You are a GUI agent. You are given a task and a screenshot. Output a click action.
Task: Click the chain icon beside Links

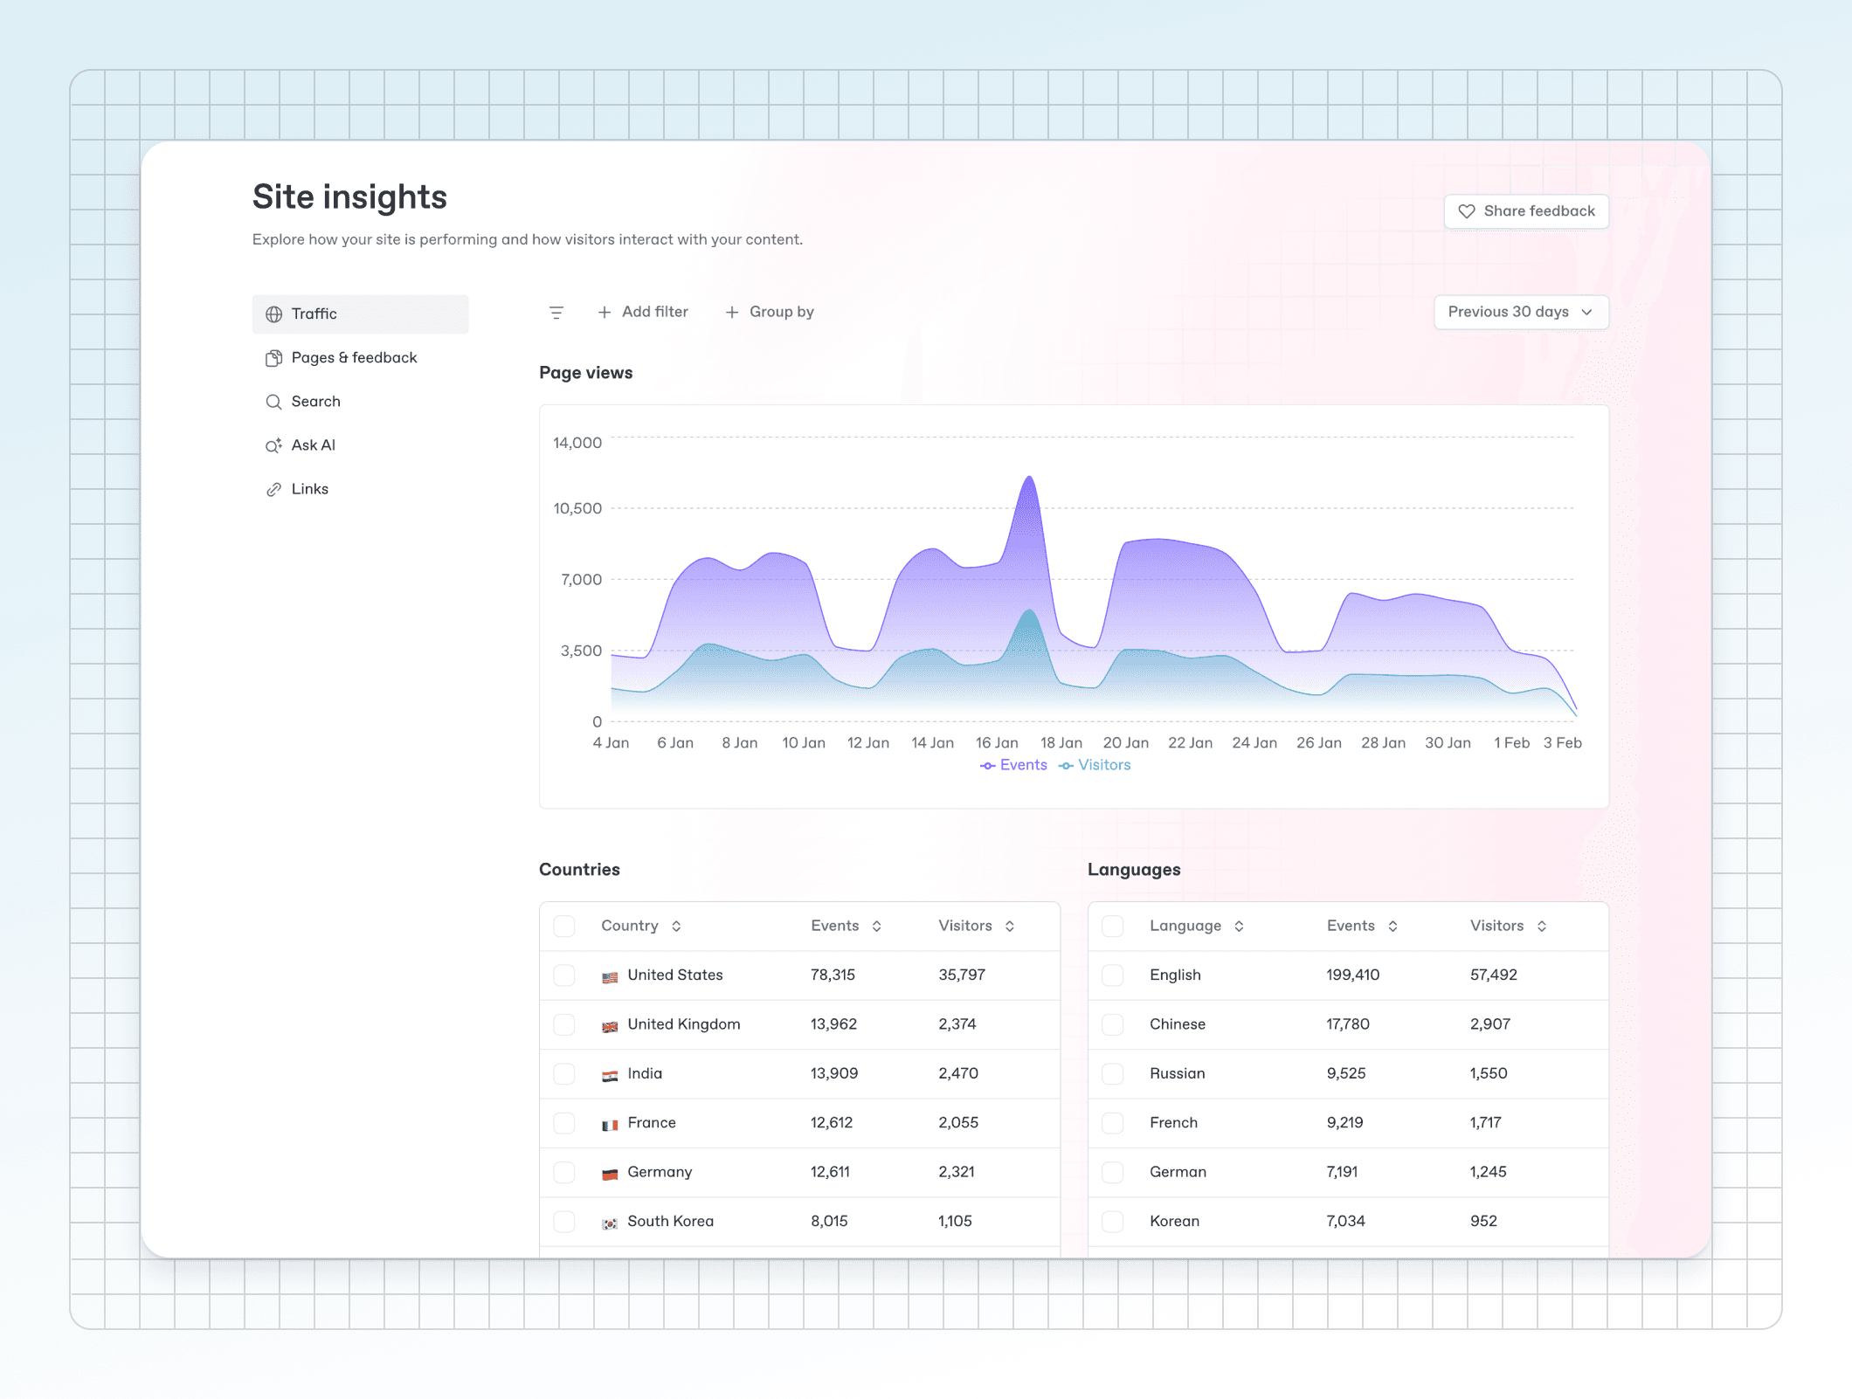coord(273,489)
